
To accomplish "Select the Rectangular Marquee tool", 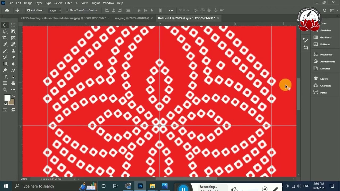I will click(x=13, y=25).
